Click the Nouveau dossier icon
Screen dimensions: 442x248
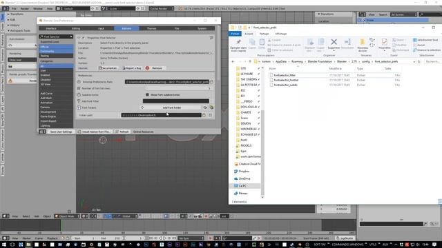click(363, 45)
